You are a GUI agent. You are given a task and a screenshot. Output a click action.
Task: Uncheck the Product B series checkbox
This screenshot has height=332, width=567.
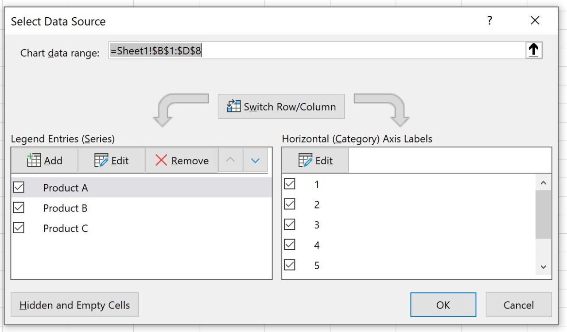coord(18,208)
